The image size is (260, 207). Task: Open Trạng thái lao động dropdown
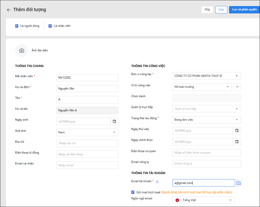[206, 120]
